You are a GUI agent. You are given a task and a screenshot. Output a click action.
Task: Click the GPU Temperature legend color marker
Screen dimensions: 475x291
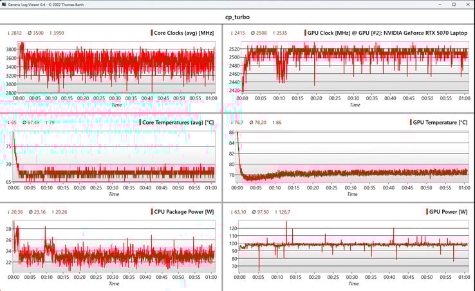[x=411, y=122]
